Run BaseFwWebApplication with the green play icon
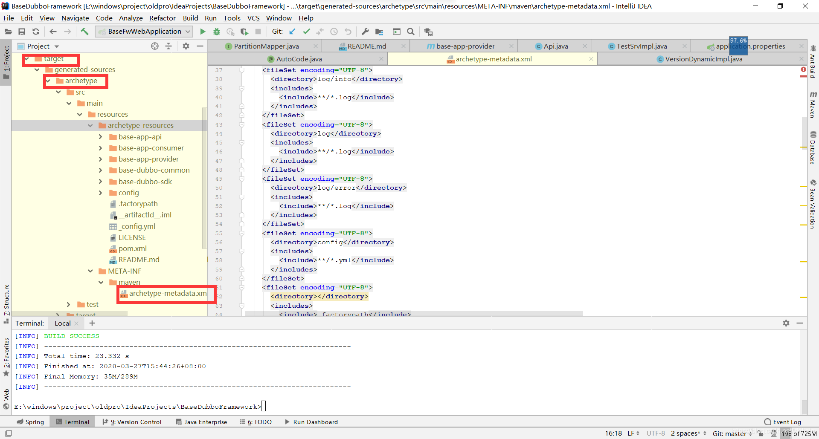 (x=203, y=32)
